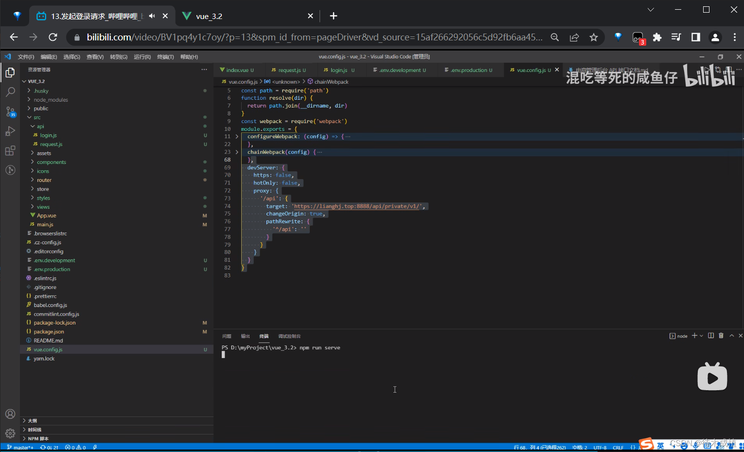Open the Accounts icon in activity bar

[x=10, y=414]
